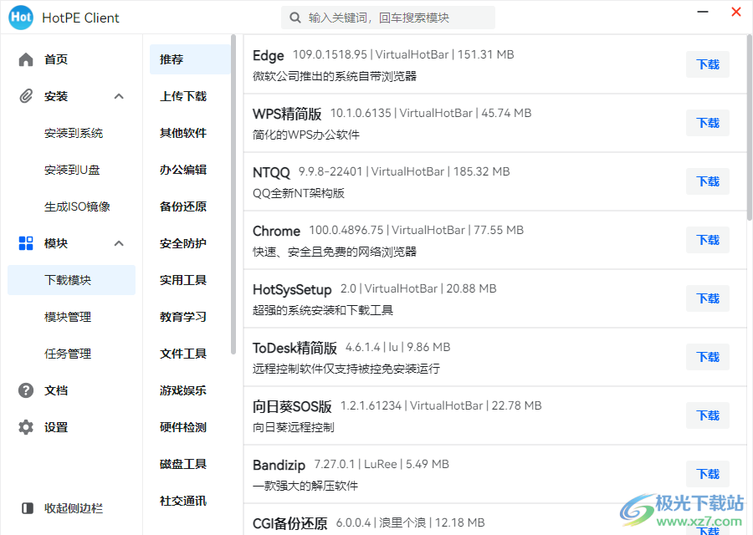Screen dimensions: 753x535
Task: Download the WPS精简版 module
Action: point(707,123)
